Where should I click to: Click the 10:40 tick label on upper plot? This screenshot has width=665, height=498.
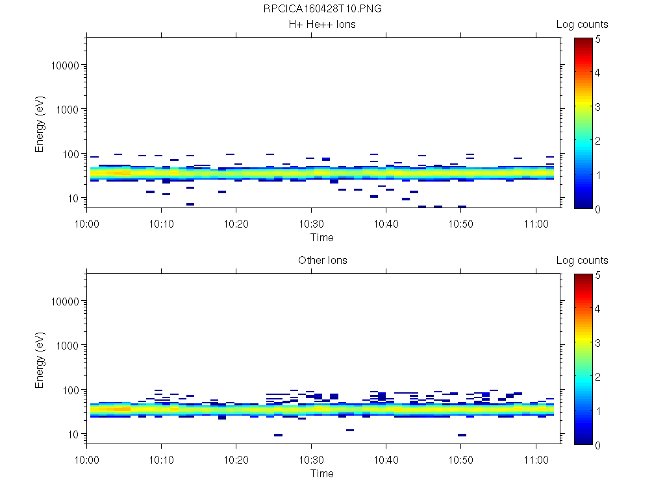[x=386, y=224]
